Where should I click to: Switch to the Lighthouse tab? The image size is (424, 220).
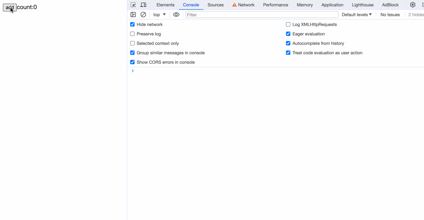[362, 5]
